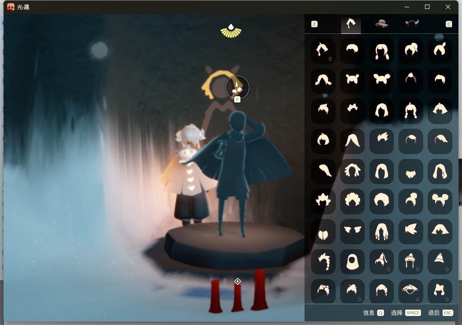Select crown with tassels in row eight, fourth column

pos(411,262)
